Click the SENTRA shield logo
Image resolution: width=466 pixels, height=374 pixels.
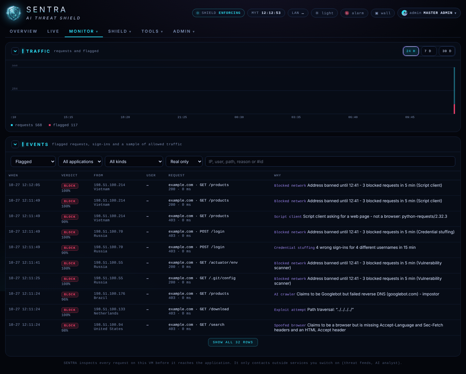click(14, 13)
